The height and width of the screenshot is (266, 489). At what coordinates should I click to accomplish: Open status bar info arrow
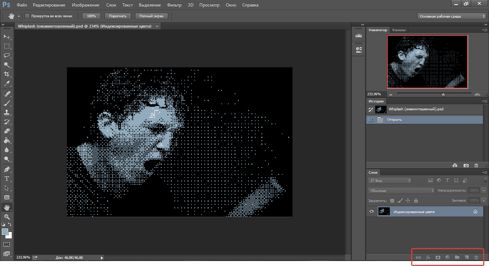pyautogui.click(x=102, y=257)
